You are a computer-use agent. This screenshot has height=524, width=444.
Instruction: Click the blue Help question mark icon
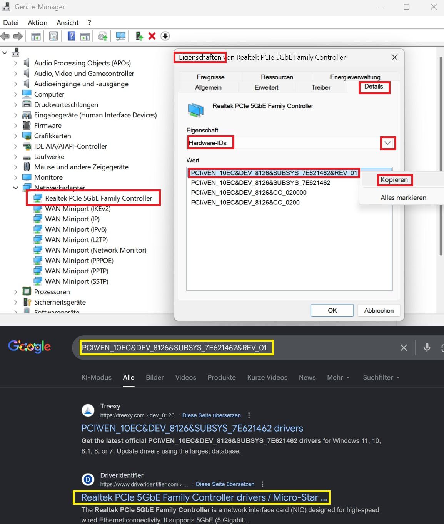(x=71, y=36)
